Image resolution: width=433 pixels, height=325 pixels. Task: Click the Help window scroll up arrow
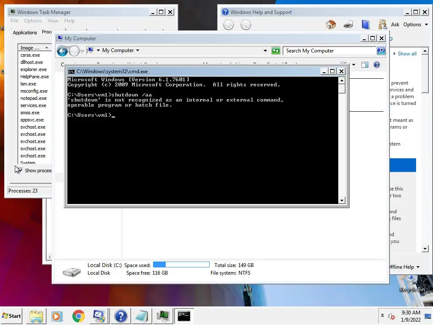click(x=425, y=51)
